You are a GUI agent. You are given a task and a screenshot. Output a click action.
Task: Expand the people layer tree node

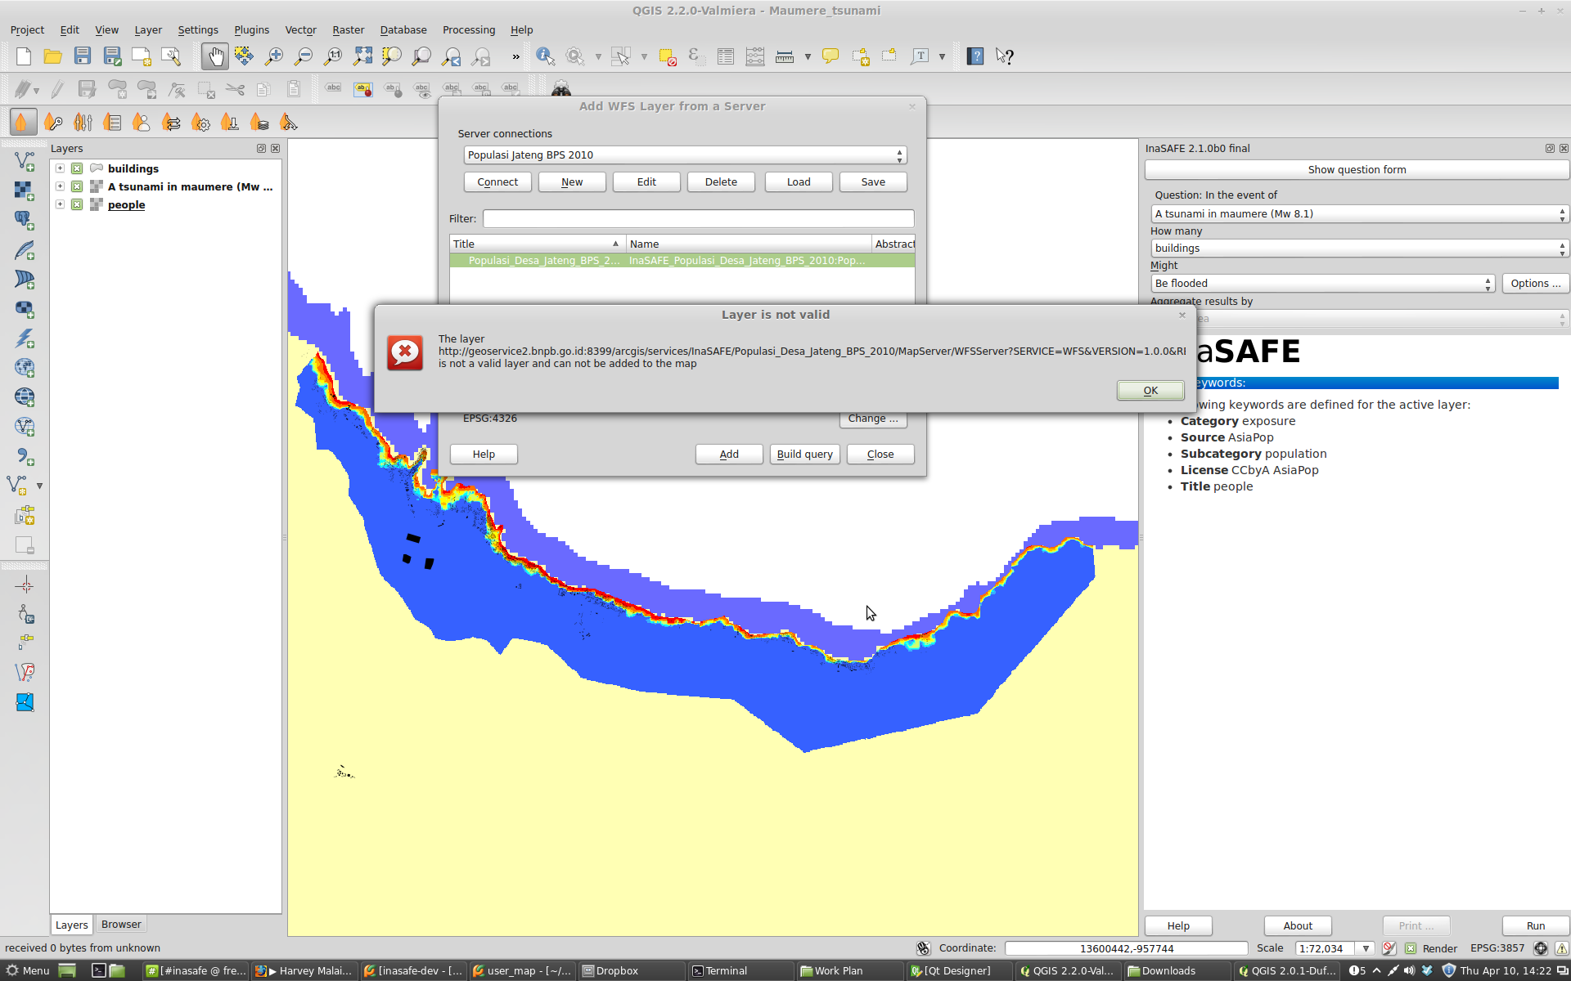(x=60, y=204)
